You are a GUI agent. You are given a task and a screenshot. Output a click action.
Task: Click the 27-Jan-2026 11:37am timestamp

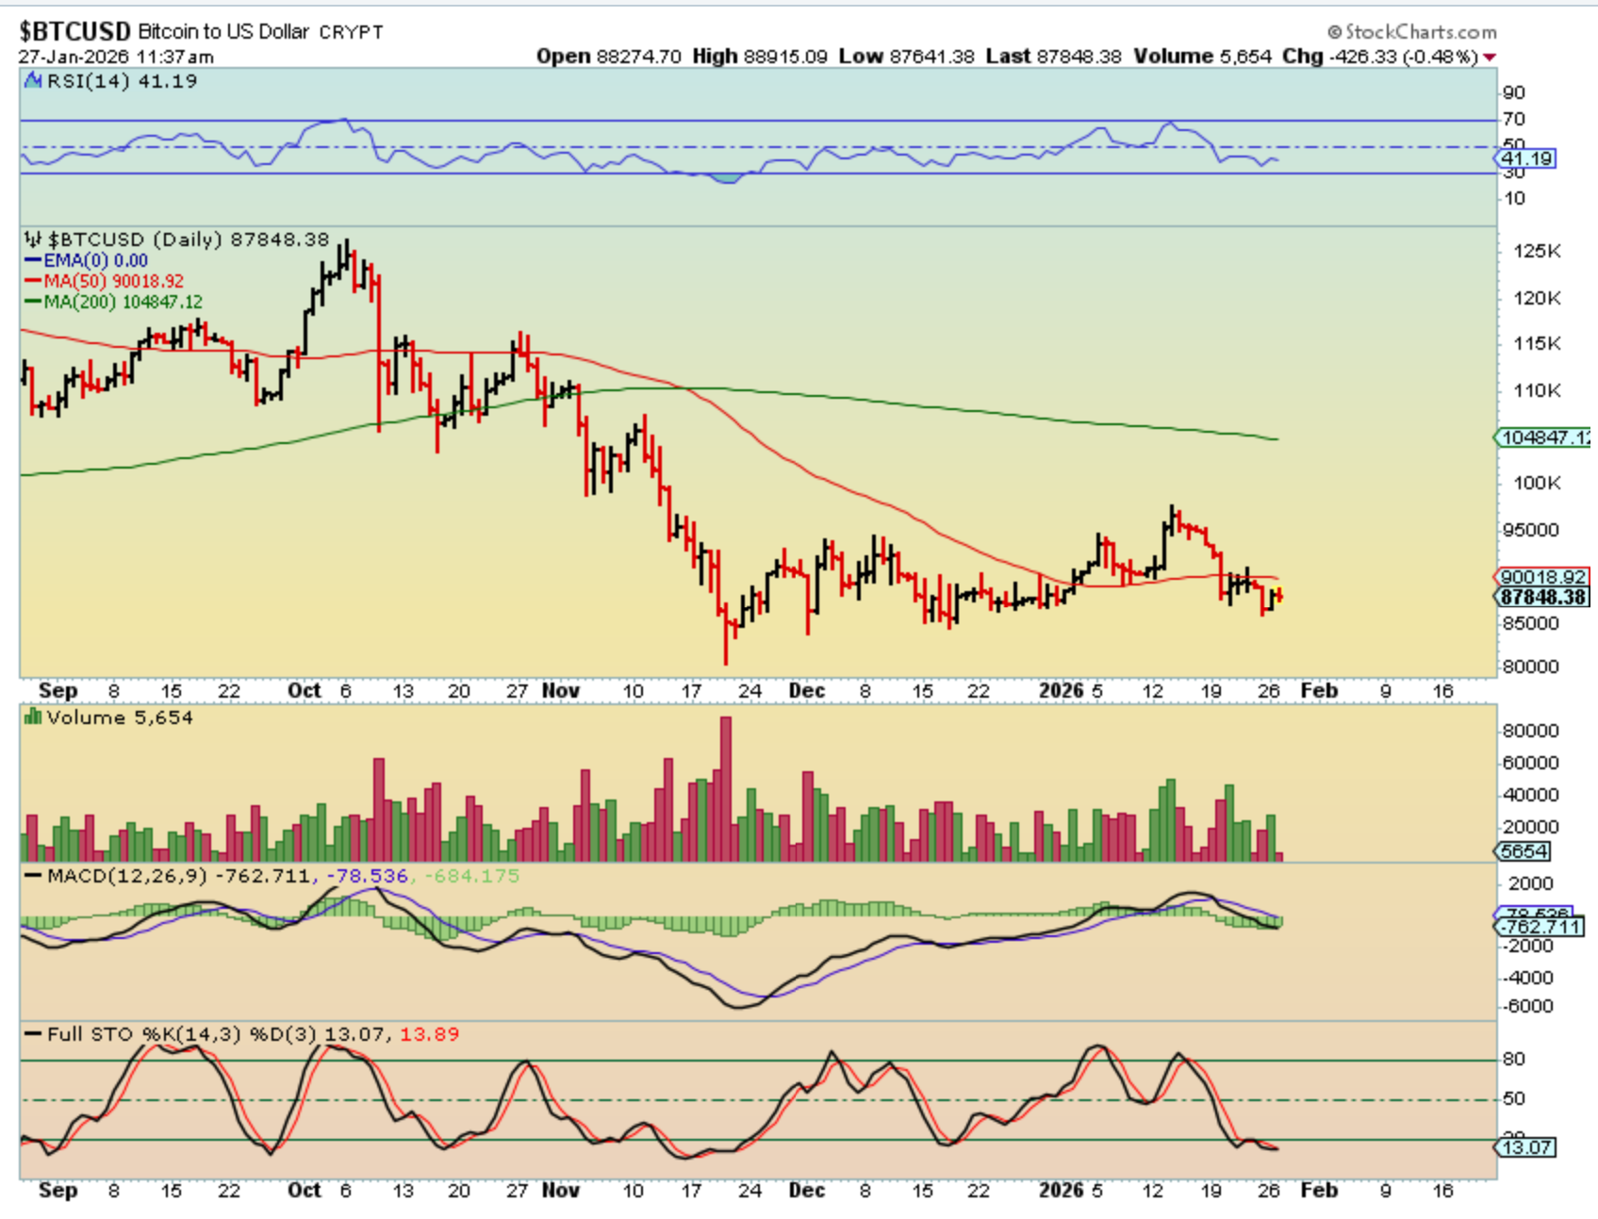(x=116, y=57)
